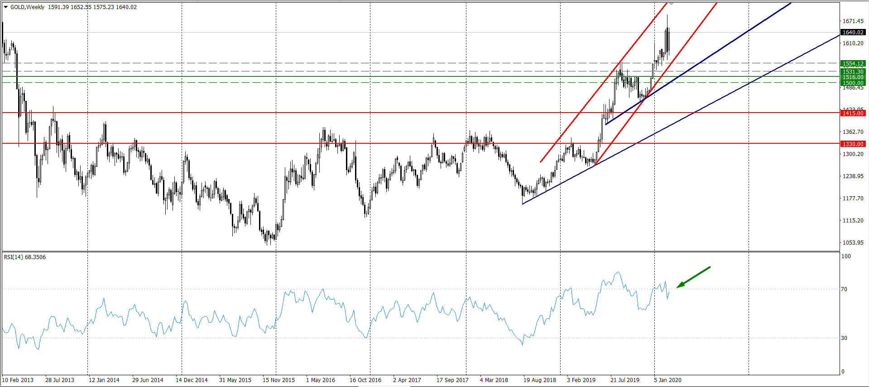Image resolution: width=869 pixels, height=387 pixels.
Task: Click the RSI(14) 68.3506 indicator label
Action: tap(25, 257)
